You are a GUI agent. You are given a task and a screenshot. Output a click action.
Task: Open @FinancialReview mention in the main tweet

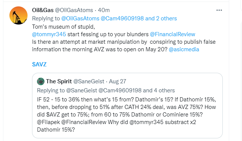click(173, 34)
